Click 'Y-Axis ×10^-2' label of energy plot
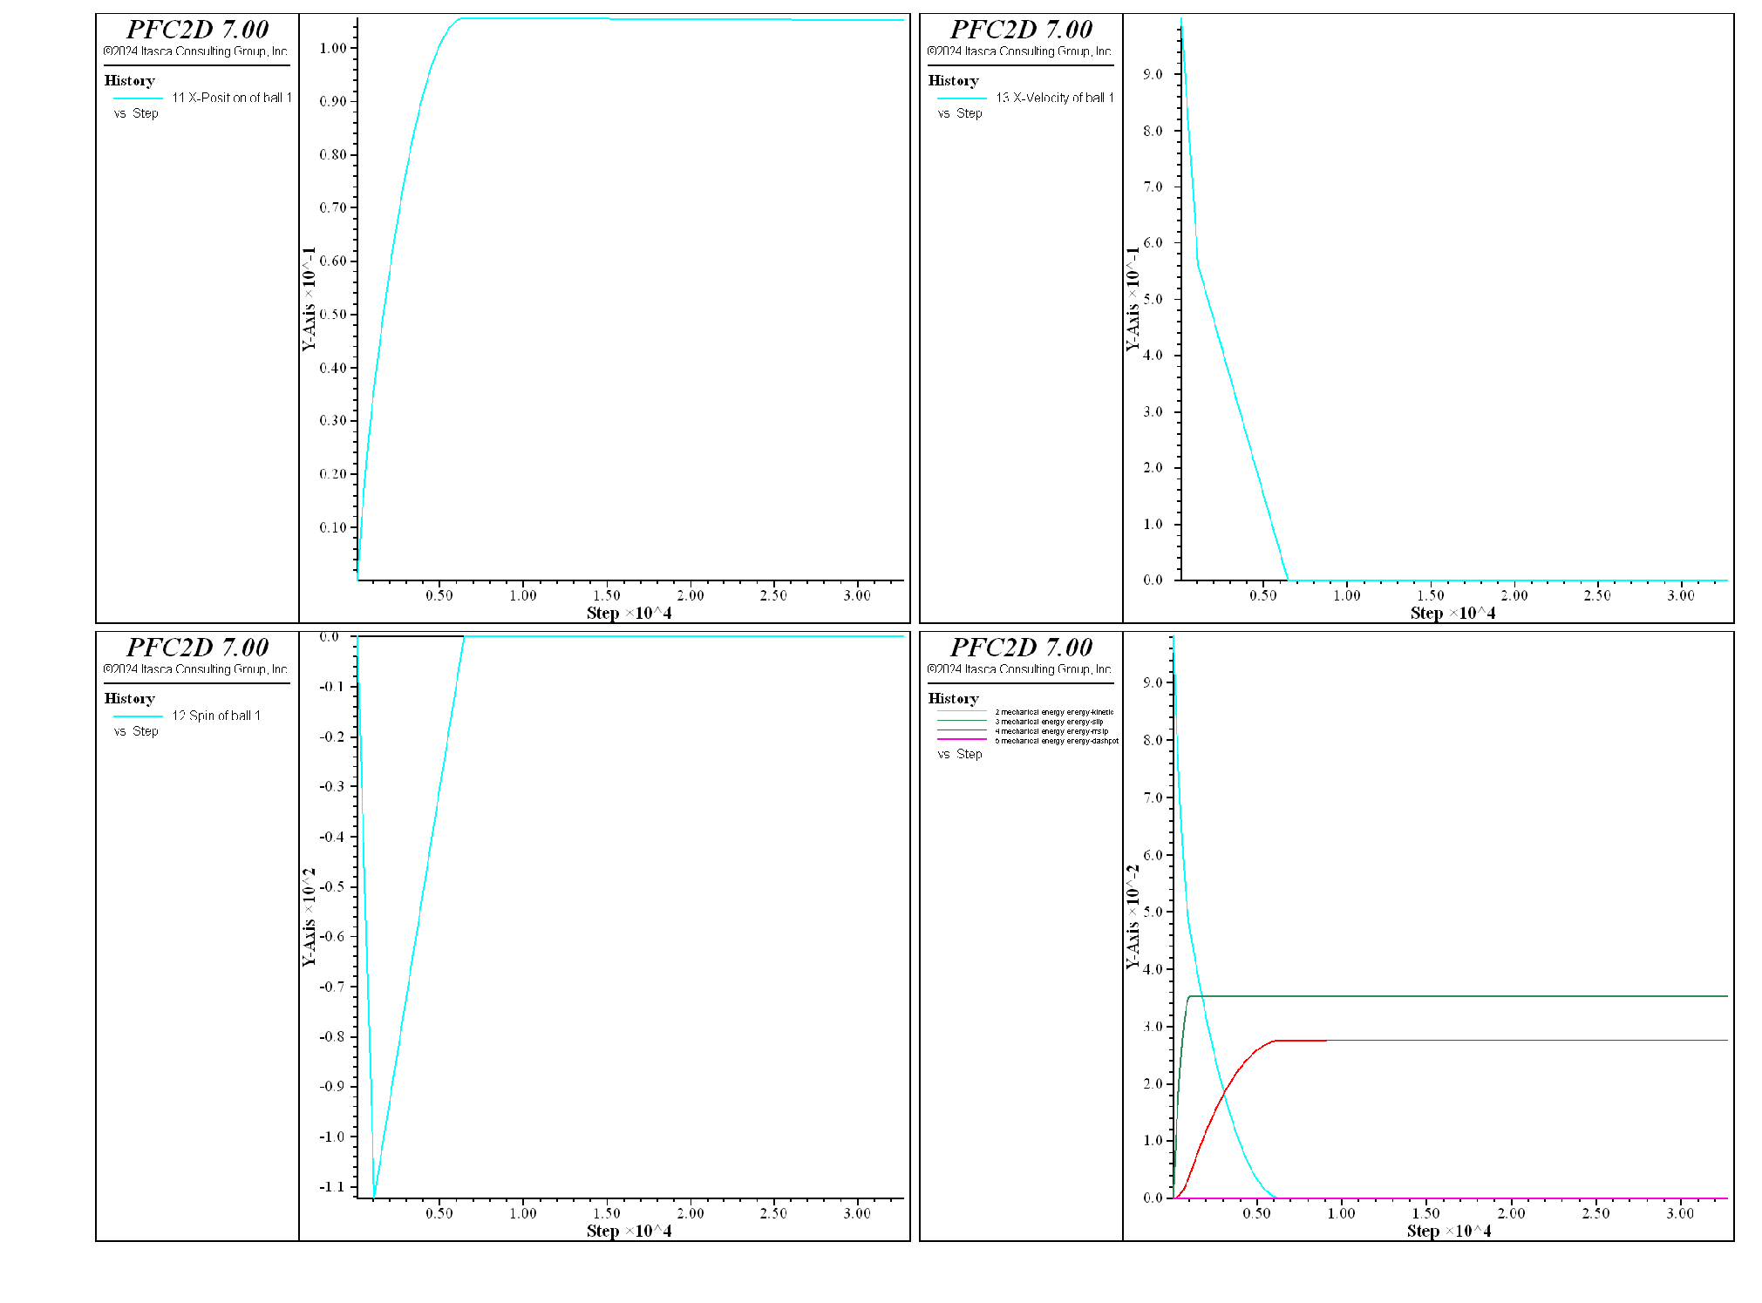 point(1133,917)
